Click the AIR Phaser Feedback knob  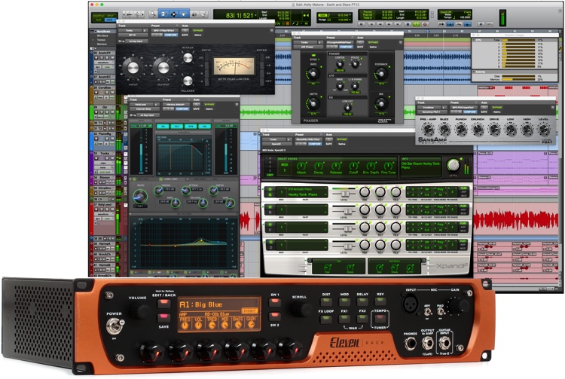pyautogui.click(x=381, y=74)
